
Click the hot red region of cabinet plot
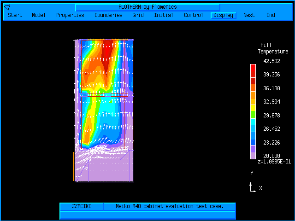point(107,54)
